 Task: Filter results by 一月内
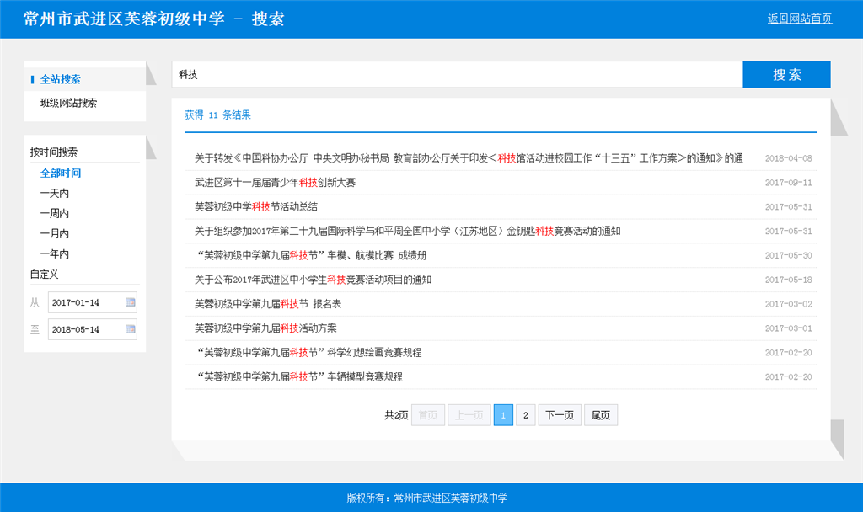click(55, 233)
